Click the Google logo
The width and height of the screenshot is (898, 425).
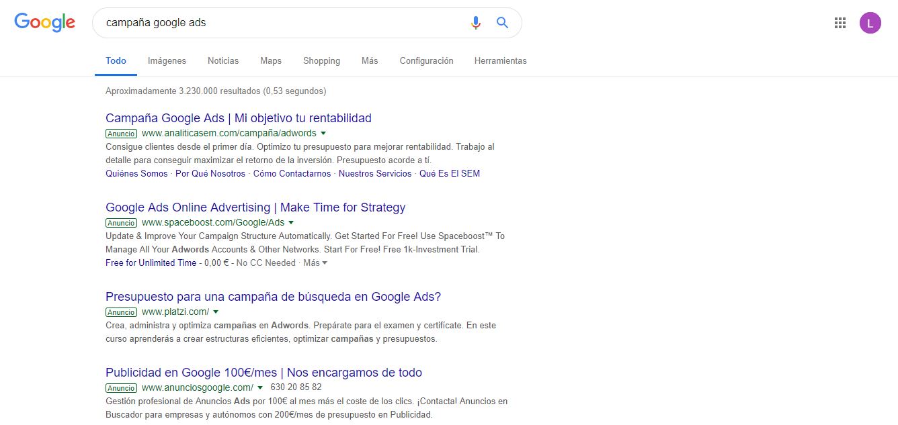(x=44, y=22)
